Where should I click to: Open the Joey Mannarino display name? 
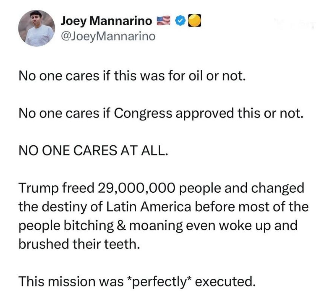(106, 21)
